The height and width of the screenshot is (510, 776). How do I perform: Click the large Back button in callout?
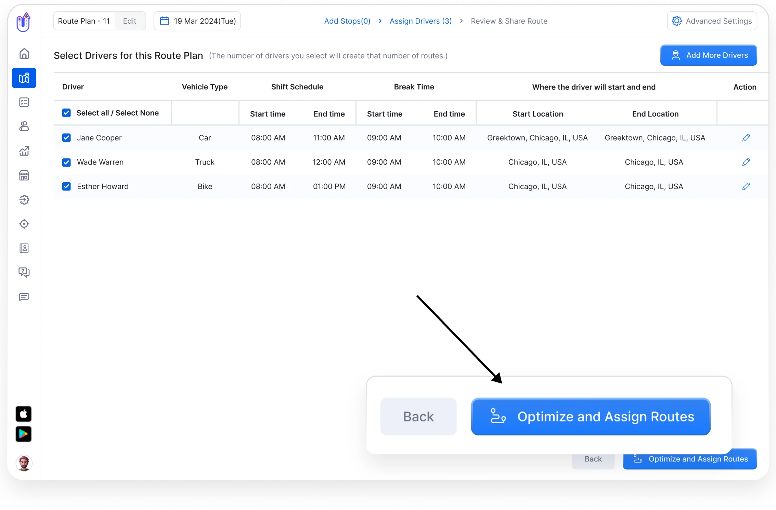pos(418,417)
